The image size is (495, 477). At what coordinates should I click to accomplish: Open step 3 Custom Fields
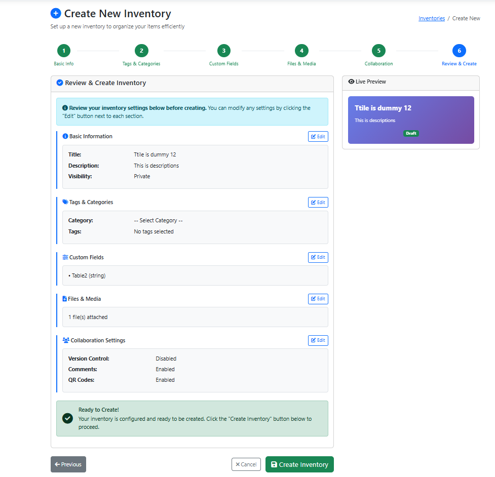[x=223, y=51]
